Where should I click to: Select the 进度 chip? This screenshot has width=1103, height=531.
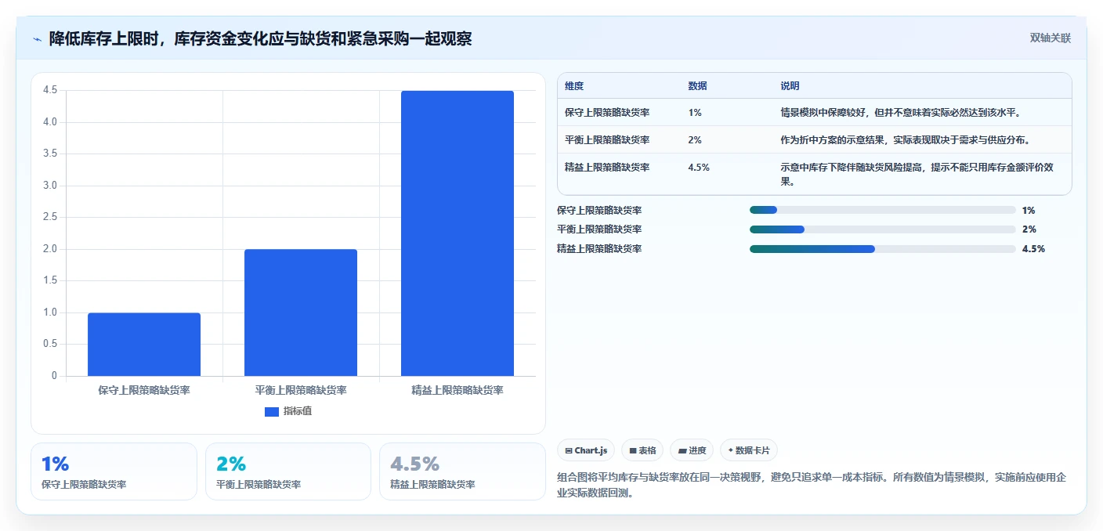coord(692,450)
